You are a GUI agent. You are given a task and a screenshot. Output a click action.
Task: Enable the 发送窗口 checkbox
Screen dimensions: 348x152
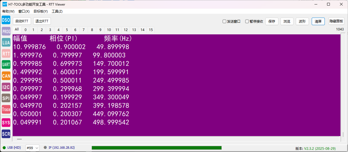point(224,22)
